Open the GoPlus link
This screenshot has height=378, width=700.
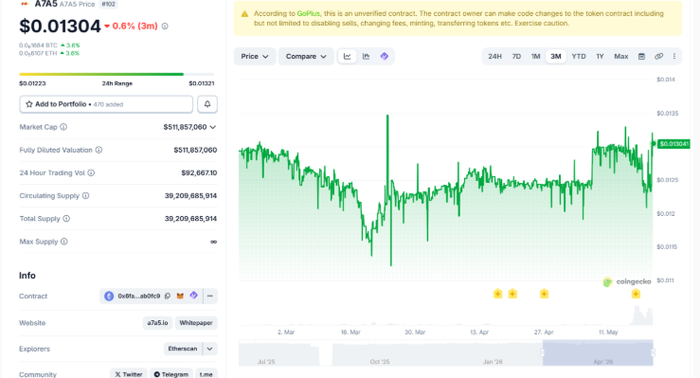309,14
